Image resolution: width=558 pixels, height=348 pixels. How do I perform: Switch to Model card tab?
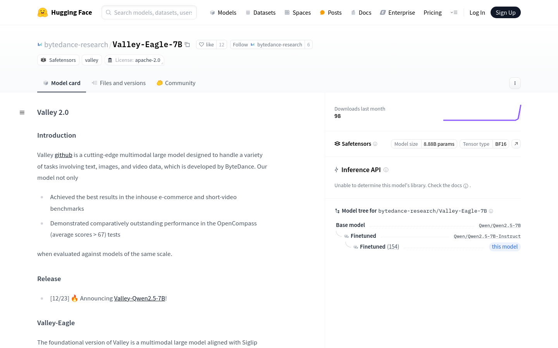[x=62, y=83]
